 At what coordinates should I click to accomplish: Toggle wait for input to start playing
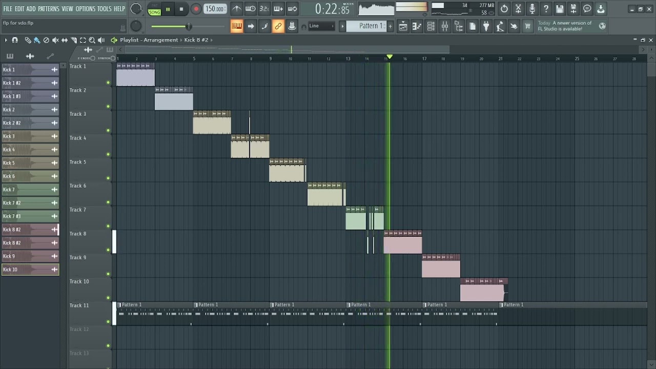pyautogui.click(x=250, y=9)
